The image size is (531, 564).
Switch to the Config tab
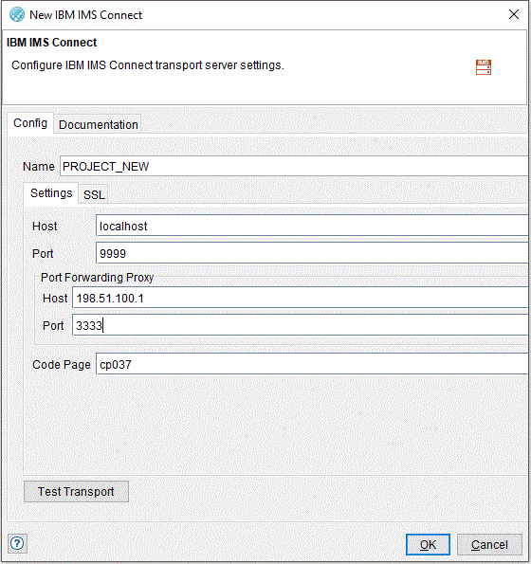point(30,123)
